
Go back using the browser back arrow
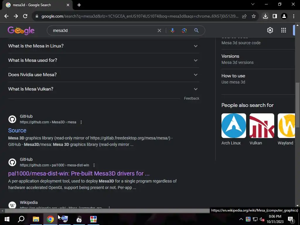pyautogui.click(x=6, y=16)
